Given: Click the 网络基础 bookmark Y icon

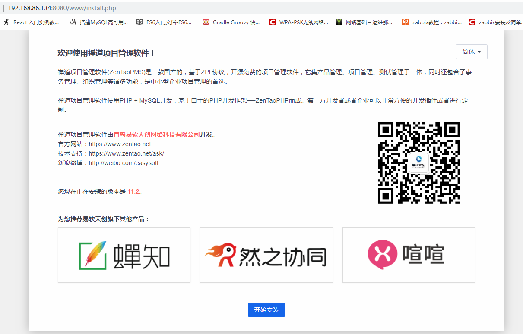Looking at the screenshot, I should [x=339, y=22].
